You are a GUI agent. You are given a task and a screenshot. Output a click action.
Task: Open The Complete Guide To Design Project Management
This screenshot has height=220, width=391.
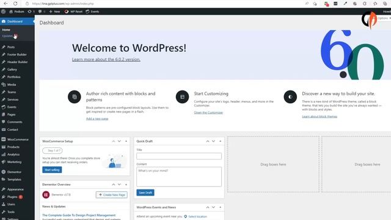point(79,215)
